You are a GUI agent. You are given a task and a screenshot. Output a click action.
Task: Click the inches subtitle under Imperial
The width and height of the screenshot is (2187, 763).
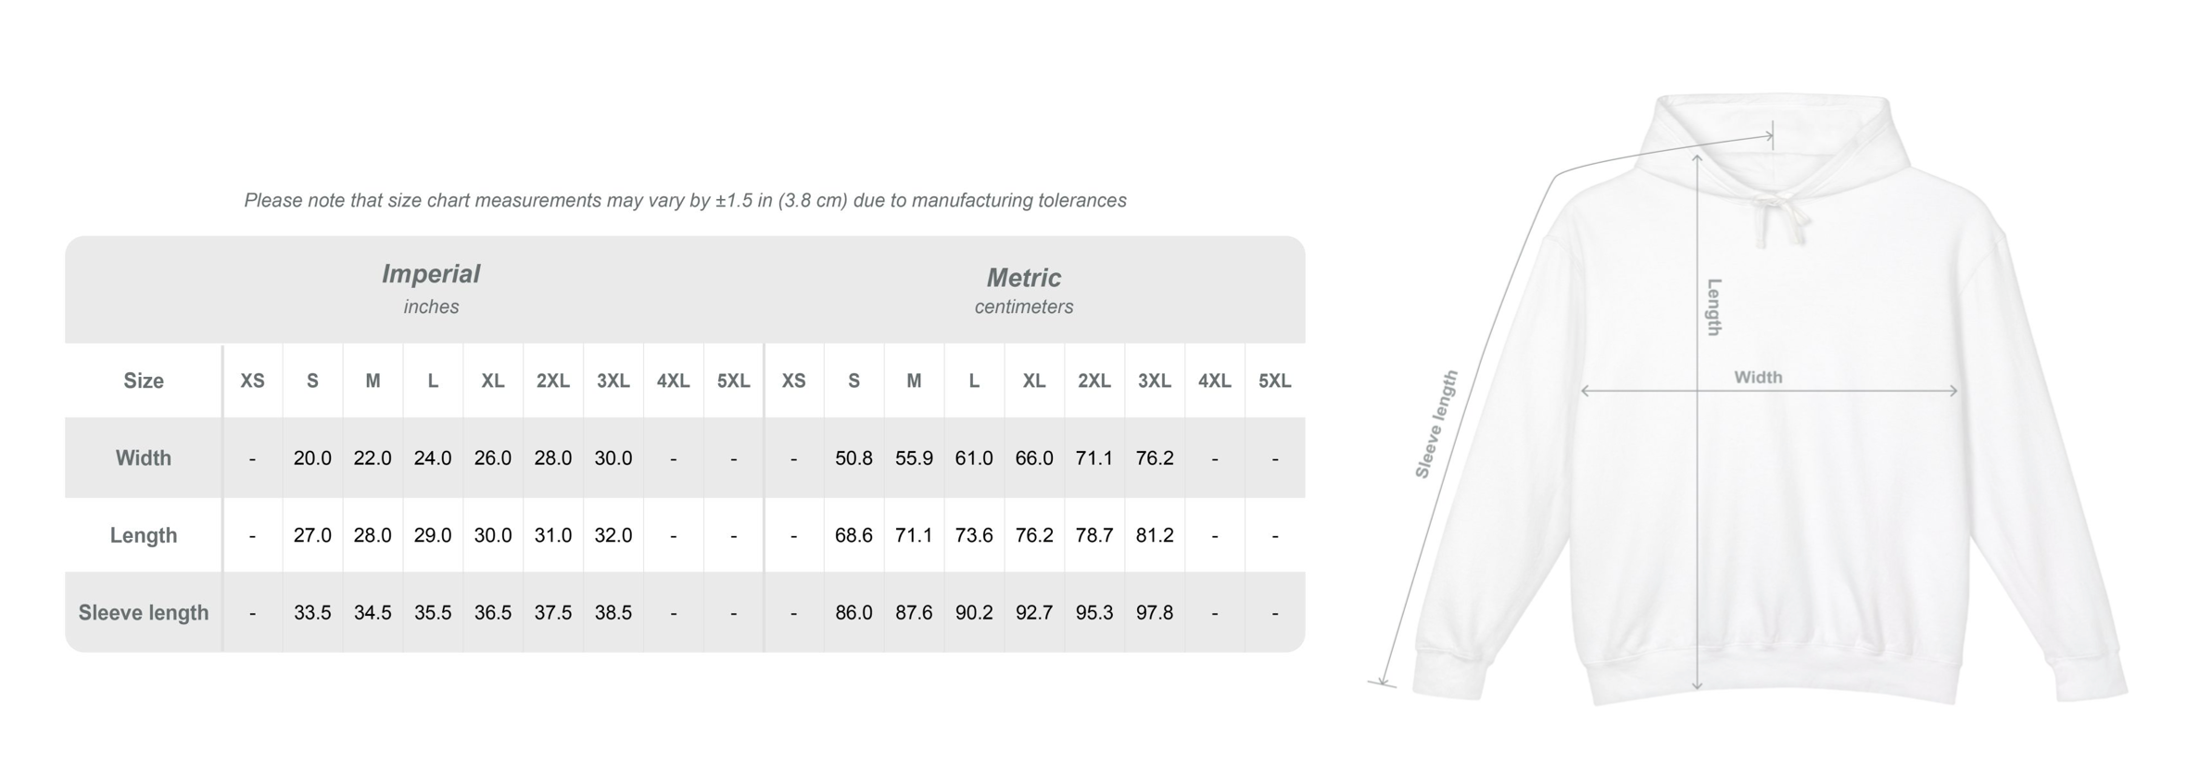(431, 306)
